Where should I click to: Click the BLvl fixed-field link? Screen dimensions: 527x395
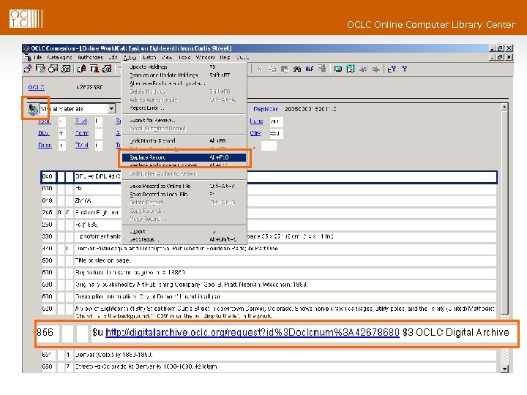pyautogui.click(x=44, y=133)
